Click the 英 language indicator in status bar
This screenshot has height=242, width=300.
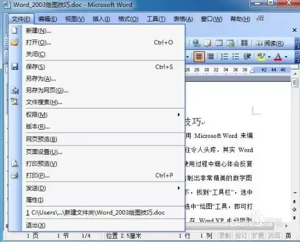[x=288, y=236]
